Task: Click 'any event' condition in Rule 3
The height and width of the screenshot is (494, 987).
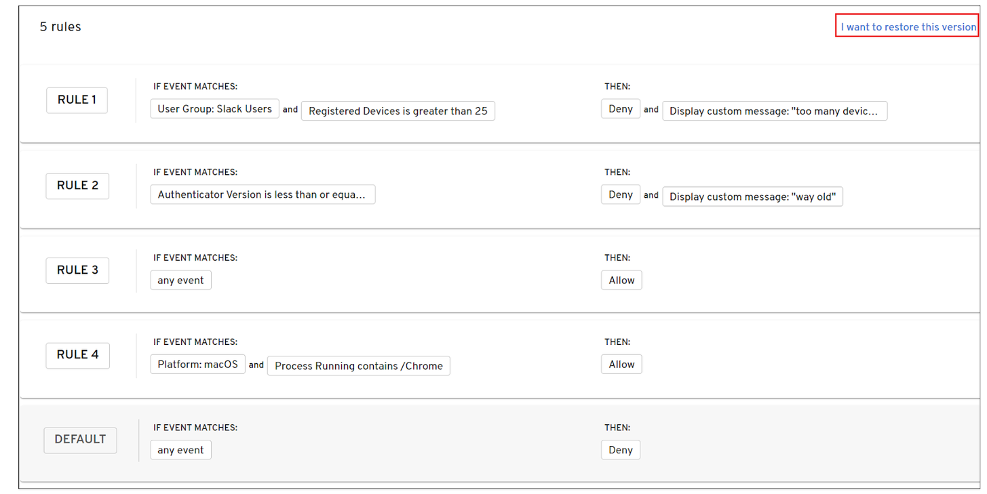Action: coord(180,281)
